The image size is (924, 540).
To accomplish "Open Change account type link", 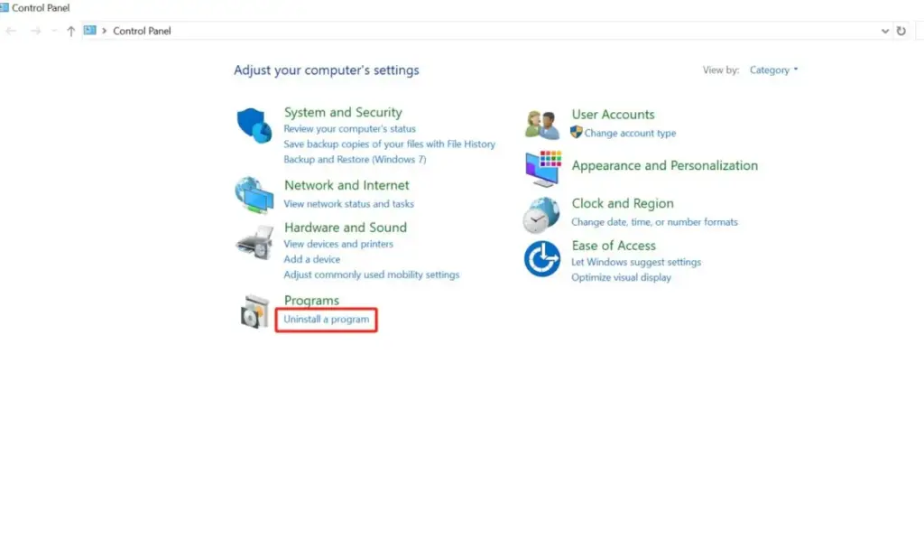I will click(630, 134).
